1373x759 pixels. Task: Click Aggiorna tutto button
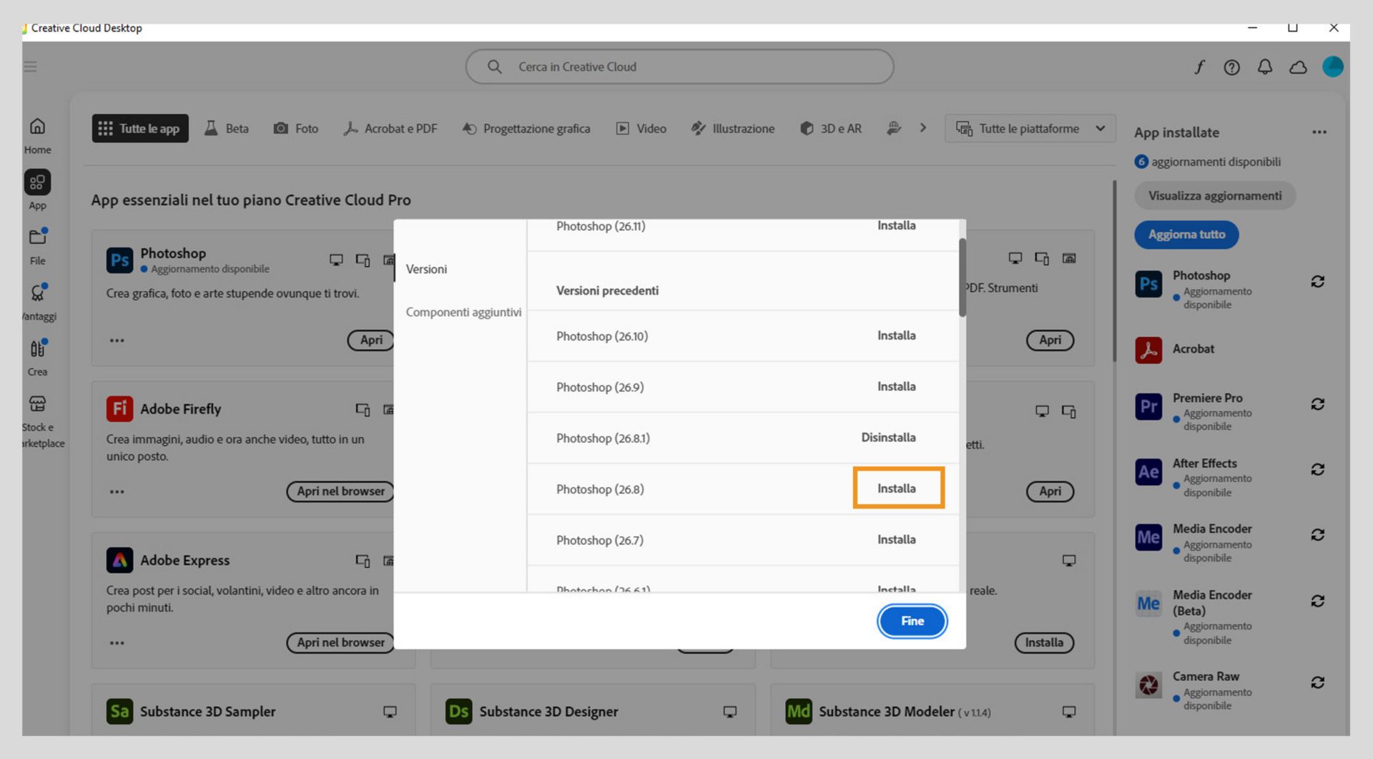point(1186,235)
